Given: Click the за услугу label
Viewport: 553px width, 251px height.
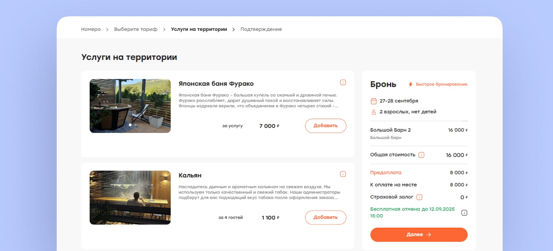Looking at the screenshot, I should coord(233,126).
